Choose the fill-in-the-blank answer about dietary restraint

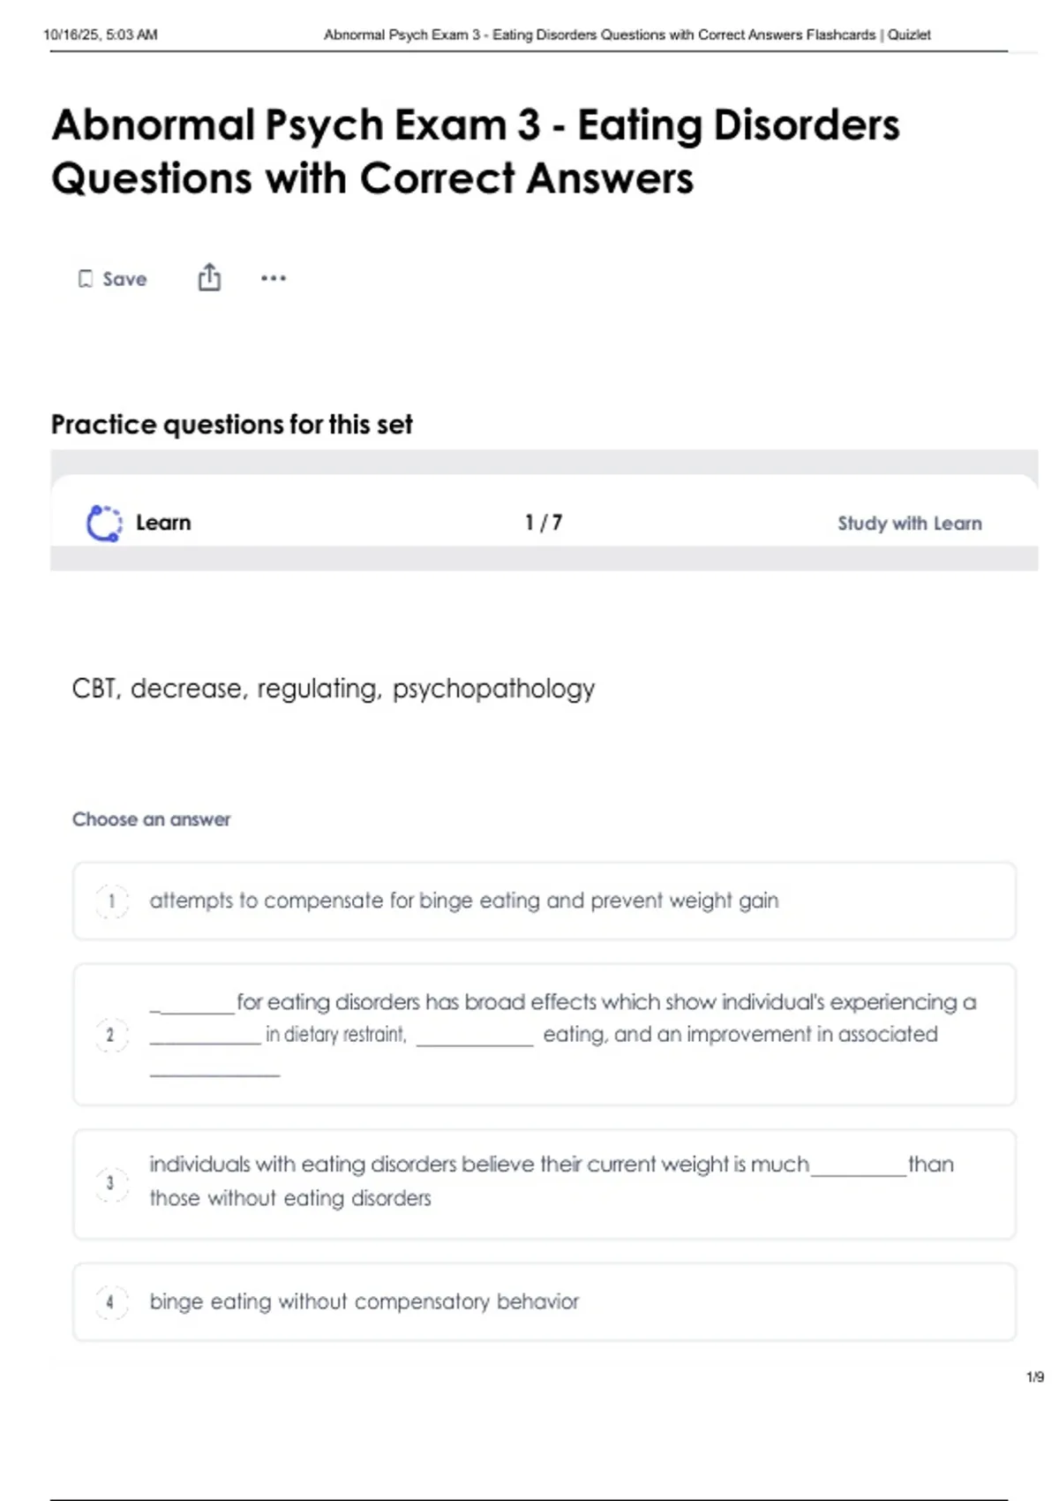tap(562, 1033)
